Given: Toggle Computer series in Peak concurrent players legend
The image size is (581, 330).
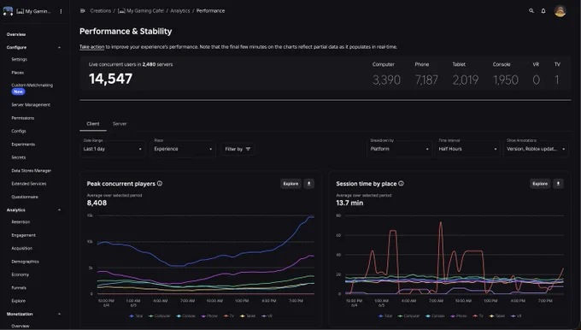Looking at the screenshot, I should click(159, 316).
